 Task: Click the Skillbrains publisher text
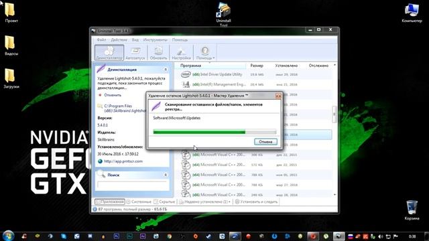pos(106,140)
